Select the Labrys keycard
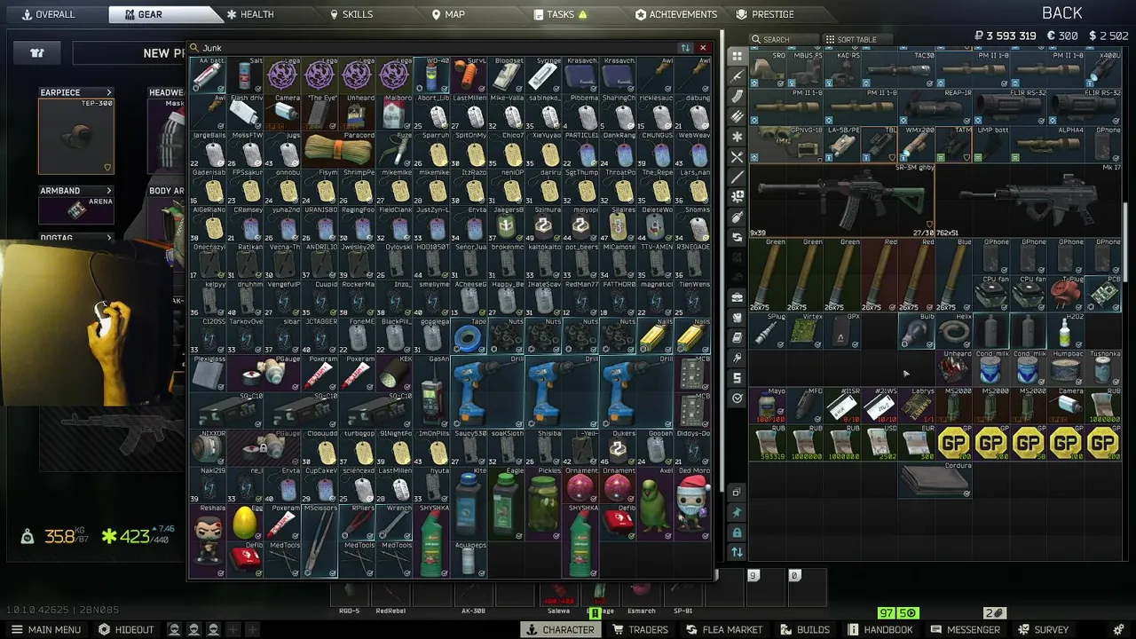The height and width of the screenshot is (639, 1136). tap(916, 406)
